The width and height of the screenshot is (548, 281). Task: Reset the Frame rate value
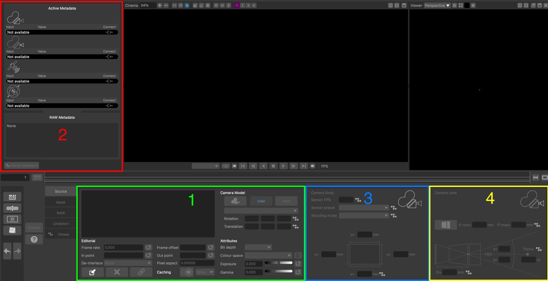pyautogui.click(x=148, y=247)
